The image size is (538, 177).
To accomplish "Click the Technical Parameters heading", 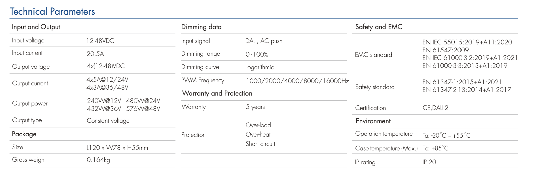I will coord(52,11).
